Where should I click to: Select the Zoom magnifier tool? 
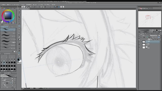click(x=19, y=10)
